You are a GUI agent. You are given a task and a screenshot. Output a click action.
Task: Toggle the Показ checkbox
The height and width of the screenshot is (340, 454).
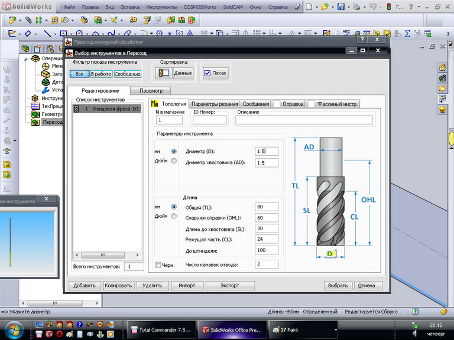(207, 73)
